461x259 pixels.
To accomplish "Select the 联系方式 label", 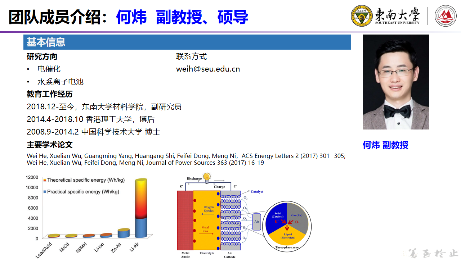I will (191, 56).
